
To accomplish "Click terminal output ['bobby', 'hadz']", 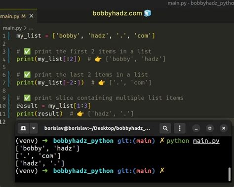I will (48, 149).
